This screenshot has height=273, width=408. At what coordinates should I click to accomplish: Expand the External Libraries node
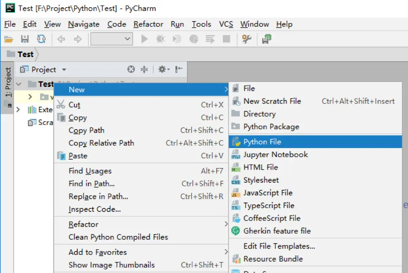pos(18,110)
